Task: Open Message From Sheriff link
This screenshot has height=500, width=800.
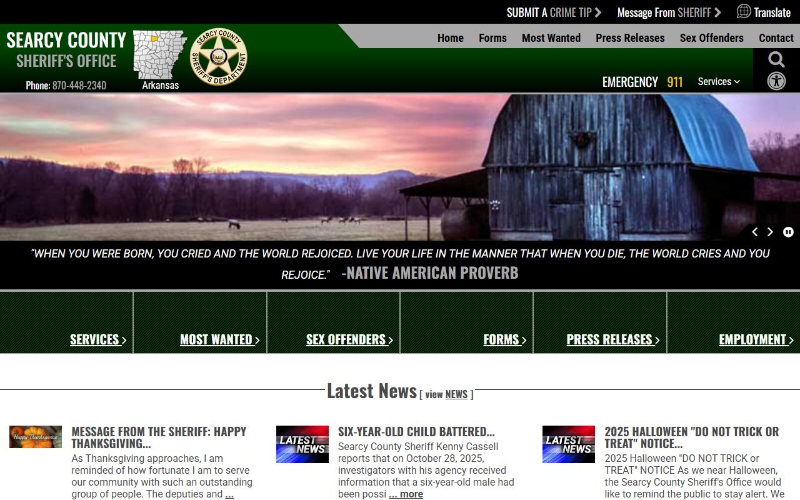Action: click(669, 12)
